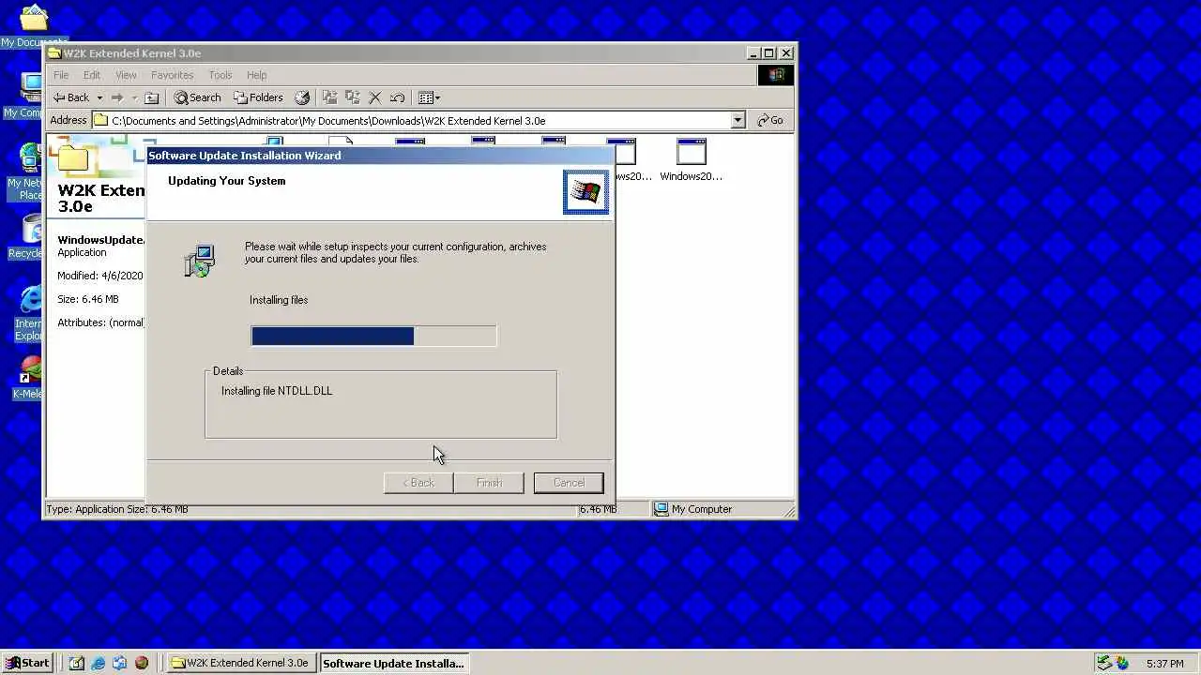
Task: Click the Move To icon in toolbar
Action: (329, 97)
